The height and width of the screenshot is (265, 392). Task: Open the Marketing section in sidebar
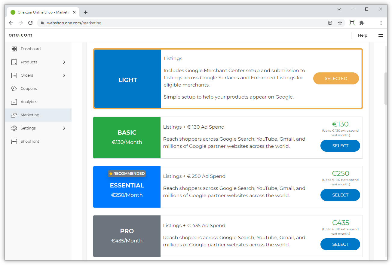[x=30, y=115]
